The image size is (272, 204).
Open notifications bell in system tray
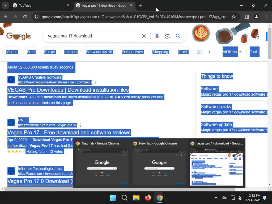tap(265, 198)
